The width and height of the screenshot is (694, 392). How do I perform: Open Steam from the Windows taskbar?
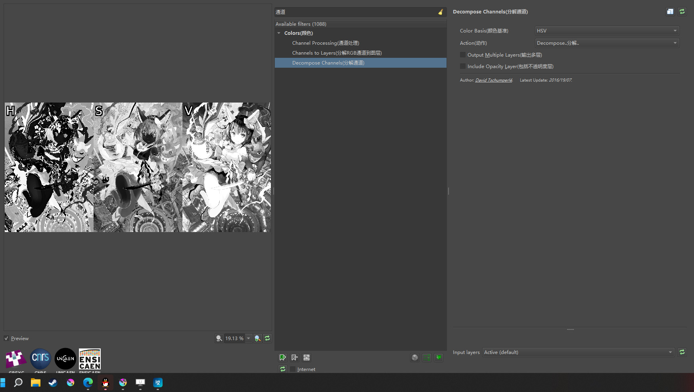(x=53, y=382)
